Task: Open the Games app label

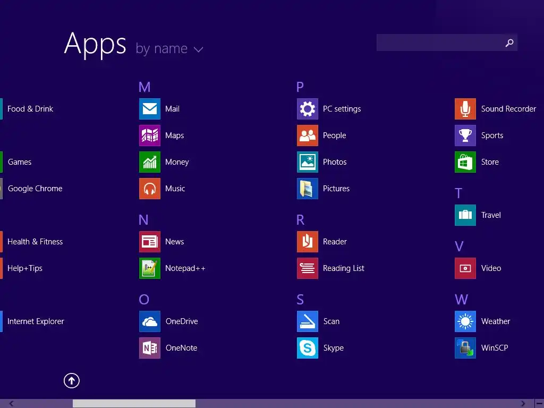Action: pos(20,162)
